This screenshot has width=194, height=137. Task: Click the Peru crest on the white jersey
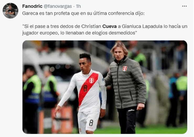click(x=91, y=80)
